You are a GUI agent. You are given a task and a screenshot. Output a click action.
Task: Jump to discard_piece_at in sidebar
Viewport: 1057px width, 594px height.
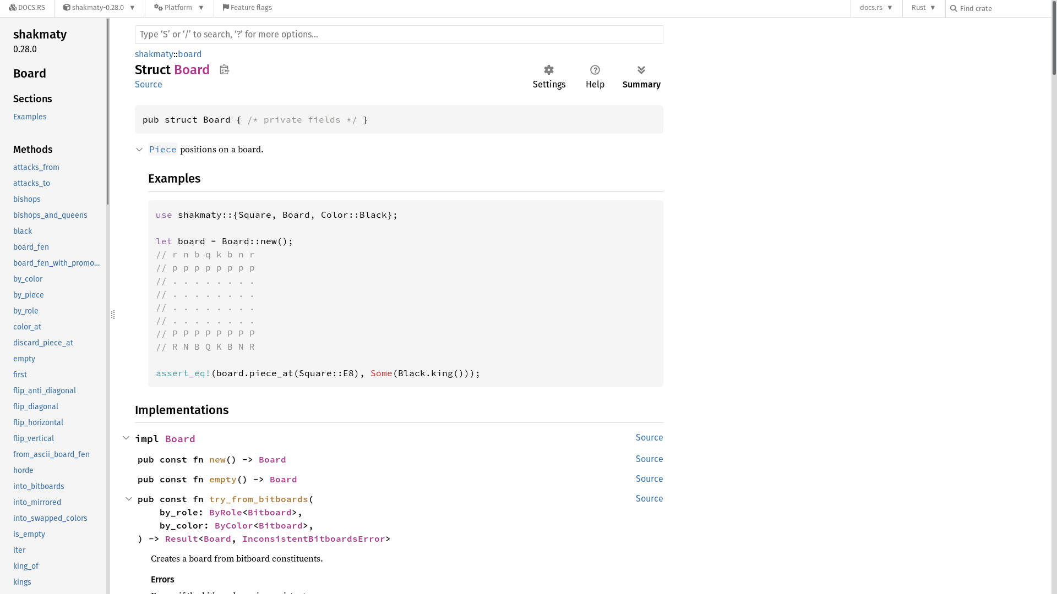coord(43,343)
